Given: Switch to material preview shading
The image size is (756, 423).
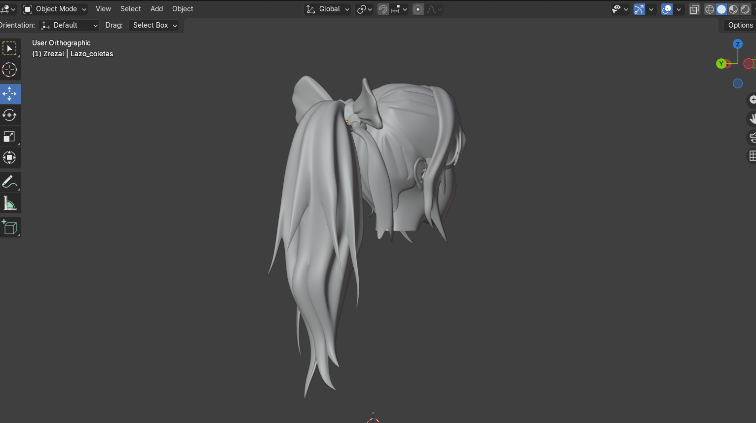Looking at the screenshot, I should (x=733, y=9).
